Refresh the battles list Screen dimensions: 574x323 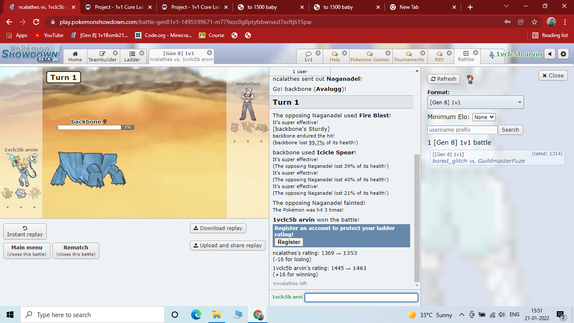(x=444, y=79)
